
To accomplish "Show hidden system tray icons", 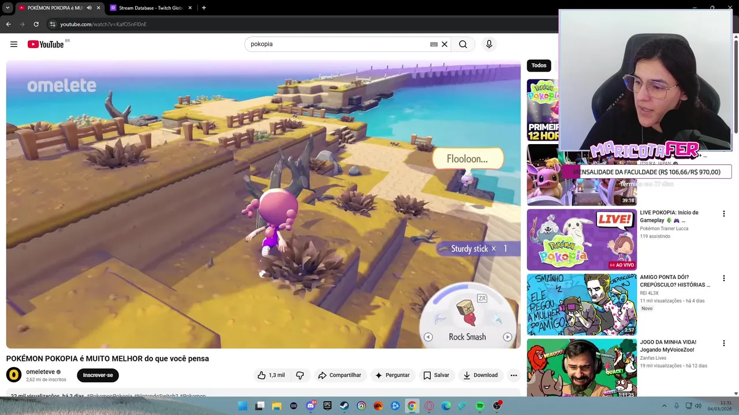I will pyautogui.click(x=664, y=406).
